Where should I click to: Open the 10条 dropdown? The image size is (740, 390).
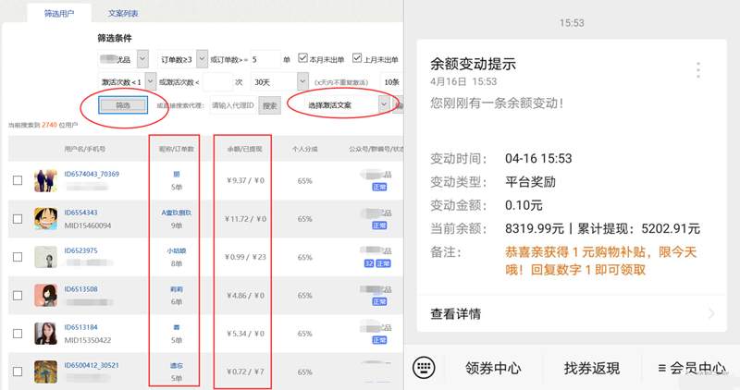tap(393, 82)
